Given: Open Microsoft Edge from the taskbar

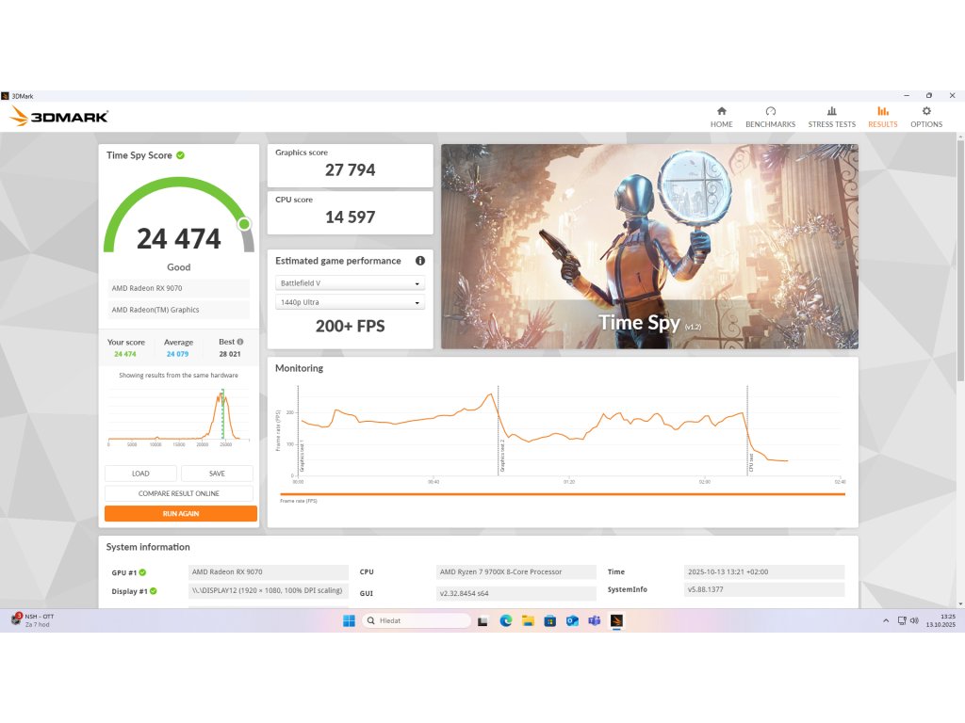Looking at the screenshot, I should pyautogui.click(x=506, y=621).
